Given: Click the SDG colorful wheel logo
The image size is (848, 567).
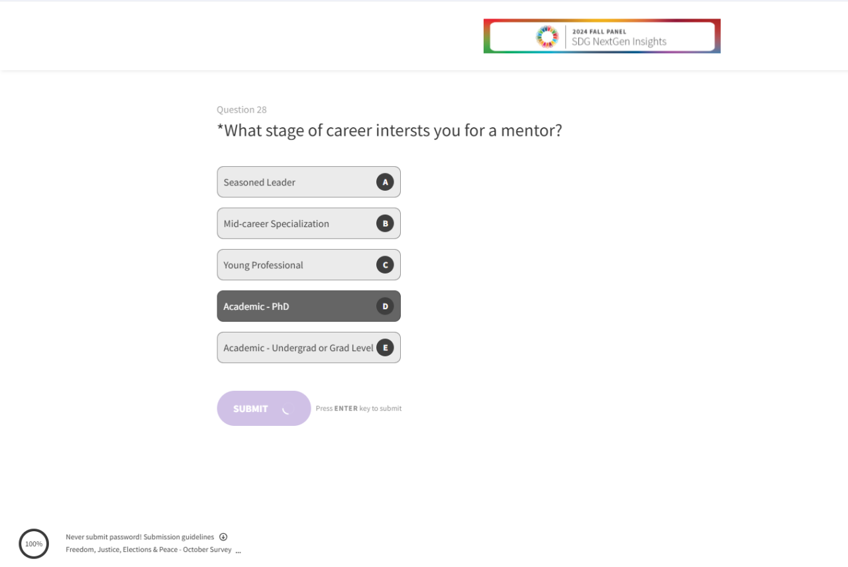Looking at the screenshot, I should 547,36.
